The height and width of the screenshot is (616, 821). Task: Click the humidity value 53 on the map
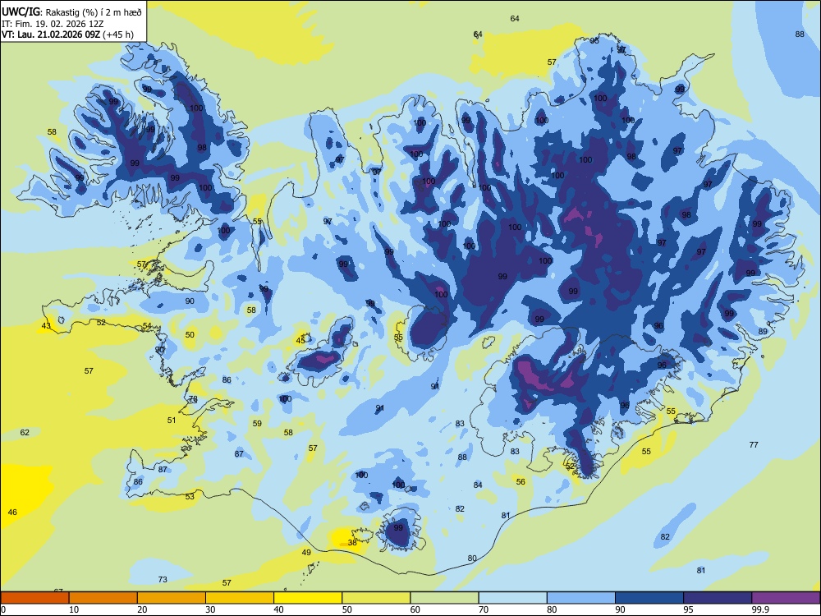[x=190, y=496]
